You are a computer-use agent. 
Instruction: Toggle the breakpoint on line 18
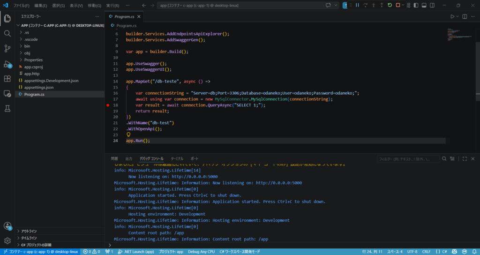[108, 105]
